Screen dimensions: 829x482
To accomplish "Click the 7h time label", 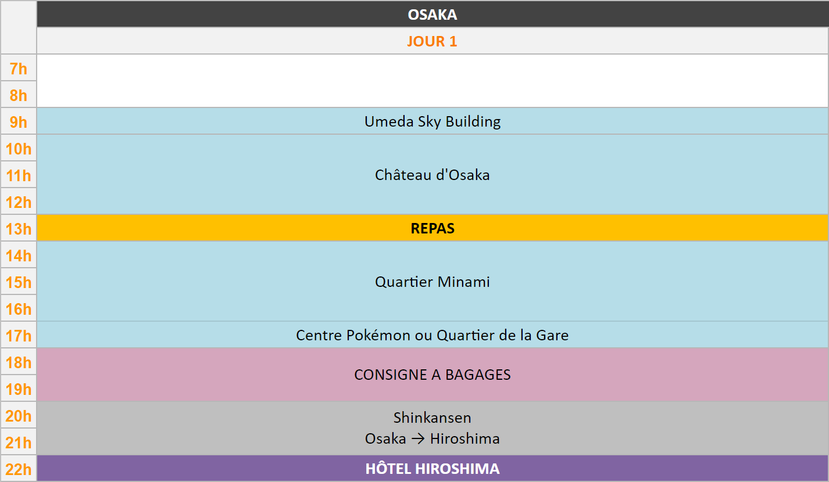I will pyautogui.click(x=19, y=69).
